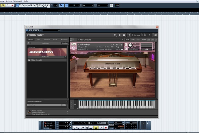The image size is (199, 133).
Task: Pick the Zoom magnifier tool
Action: (32, 5)
